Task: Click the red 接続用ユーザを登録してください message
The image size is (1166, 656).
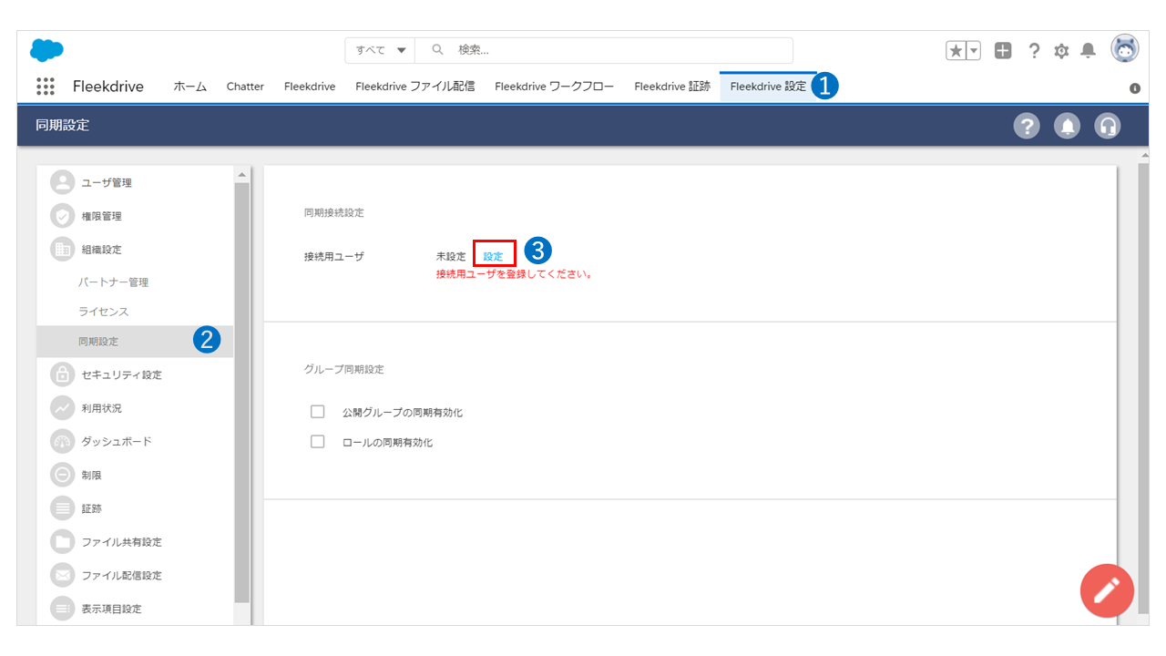Action: pos(515,273)
